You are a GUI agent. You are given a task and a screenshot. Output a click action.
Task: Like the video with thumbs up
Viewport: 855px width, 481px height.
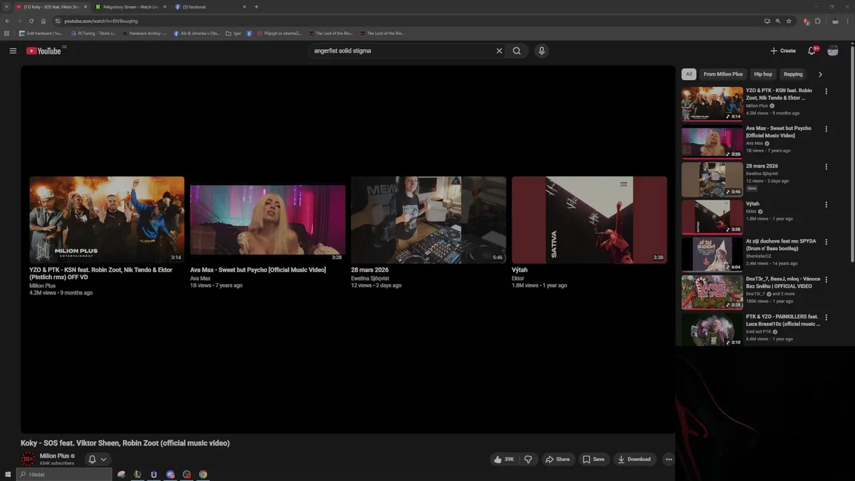(x=504, y=460)
